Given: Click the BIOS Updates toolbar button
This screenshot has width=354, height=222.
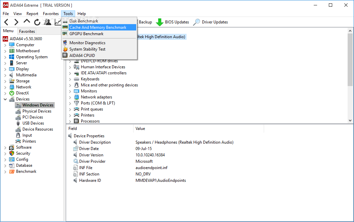Looking at the screenshot, I should [x=172, y=22].
